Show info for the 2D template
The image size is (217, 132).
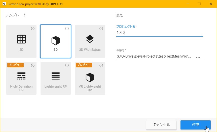coord(33,29)
